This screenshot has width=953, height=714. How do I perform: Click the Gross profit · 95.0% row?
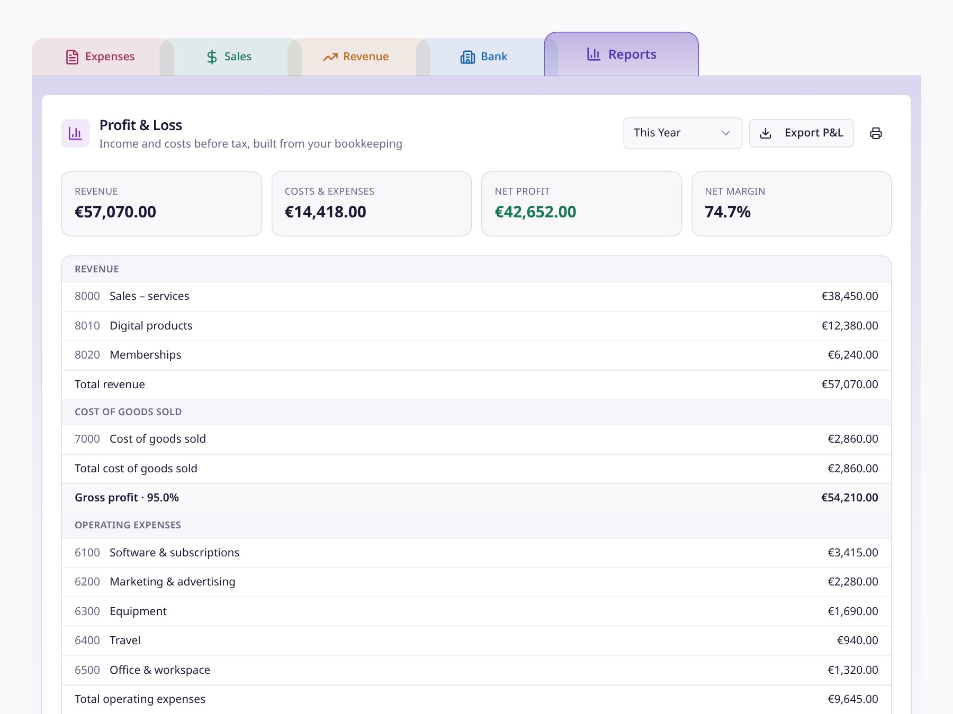pos(477,498)
